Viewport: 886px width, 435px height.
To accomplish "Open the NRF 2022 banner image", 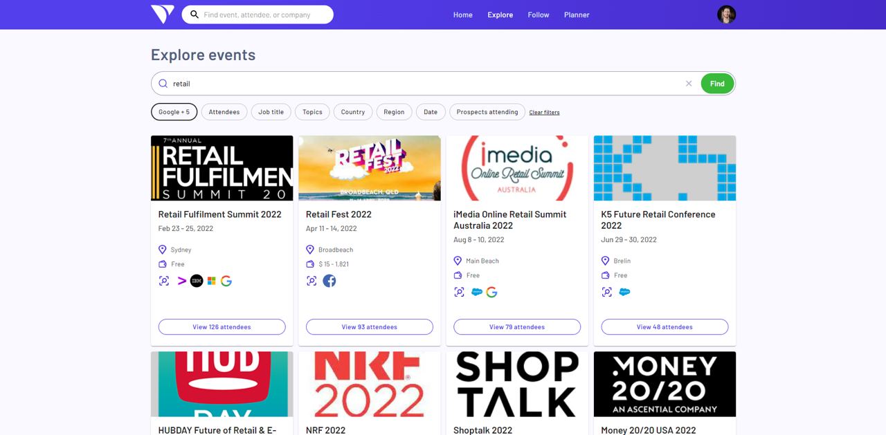I will [370, 384].
